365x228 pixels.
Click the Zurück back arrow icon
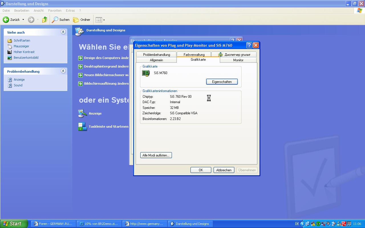[x=6, y=20]
